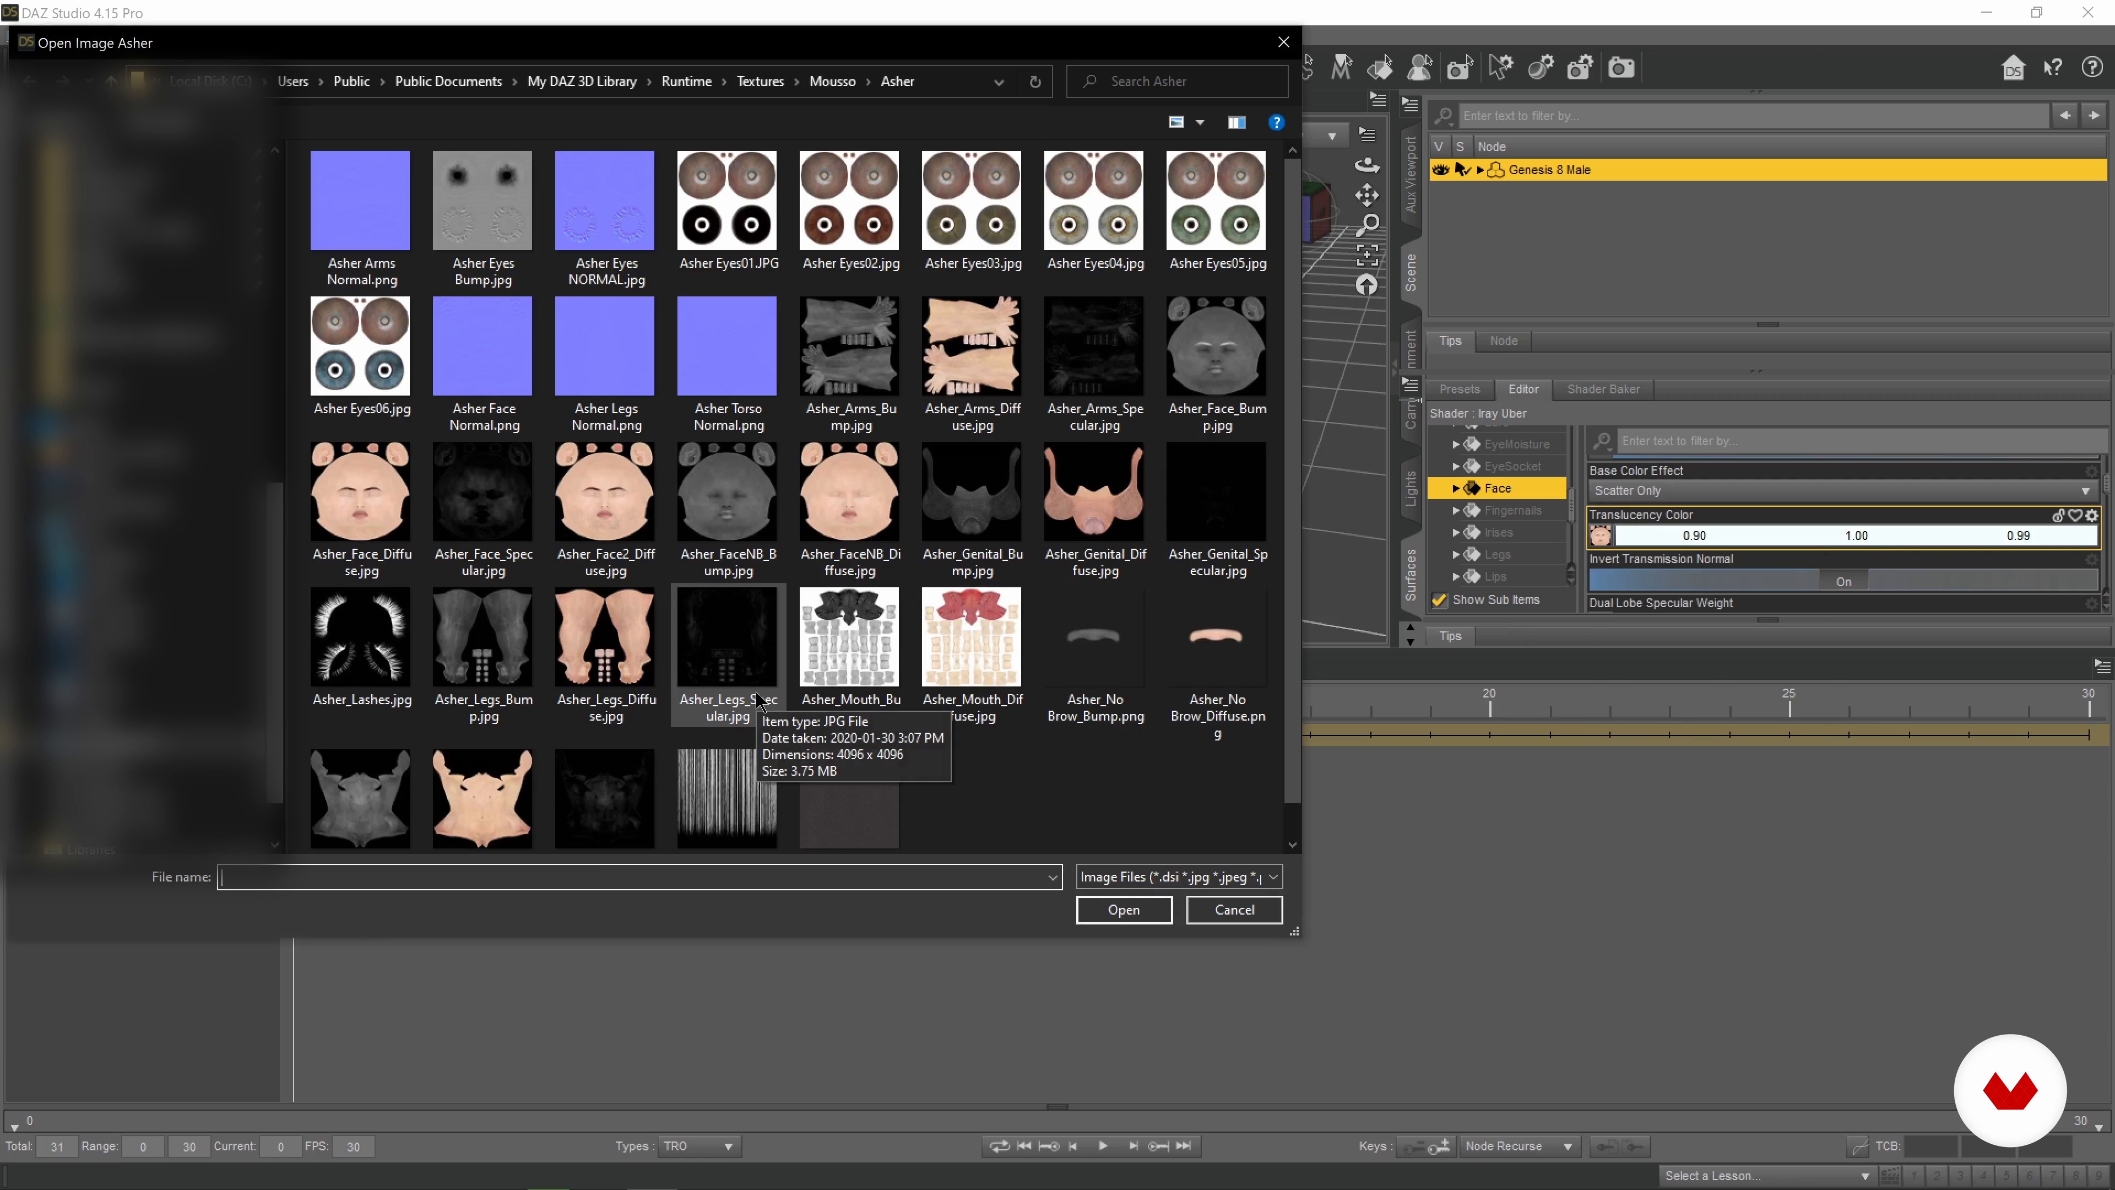
Task: Open the Surfaces pane options menu icon
Action: pyautogui.click(x=1411, y=385)
